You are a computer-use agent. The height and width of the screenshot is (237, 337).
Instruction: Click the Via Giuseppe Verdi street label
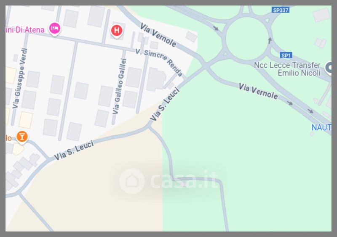pyautogui.click(x=20, y=78)
